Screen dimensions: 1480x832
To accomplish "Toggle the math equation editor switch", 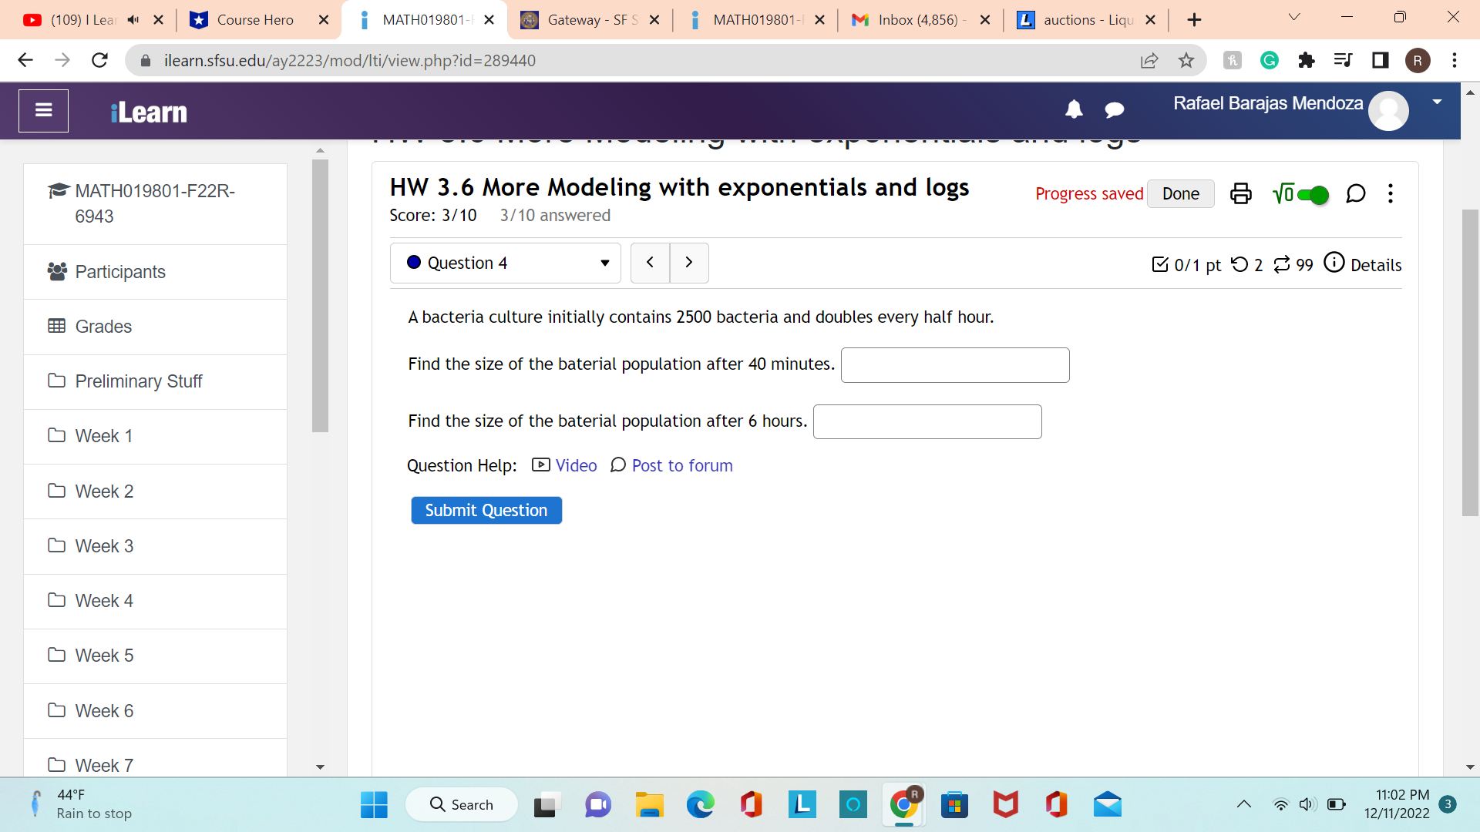I will pos(1313,194).
